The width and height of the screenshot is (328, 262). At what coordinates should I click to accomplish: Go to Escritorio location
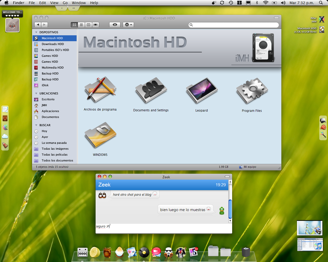pos(55,99)
